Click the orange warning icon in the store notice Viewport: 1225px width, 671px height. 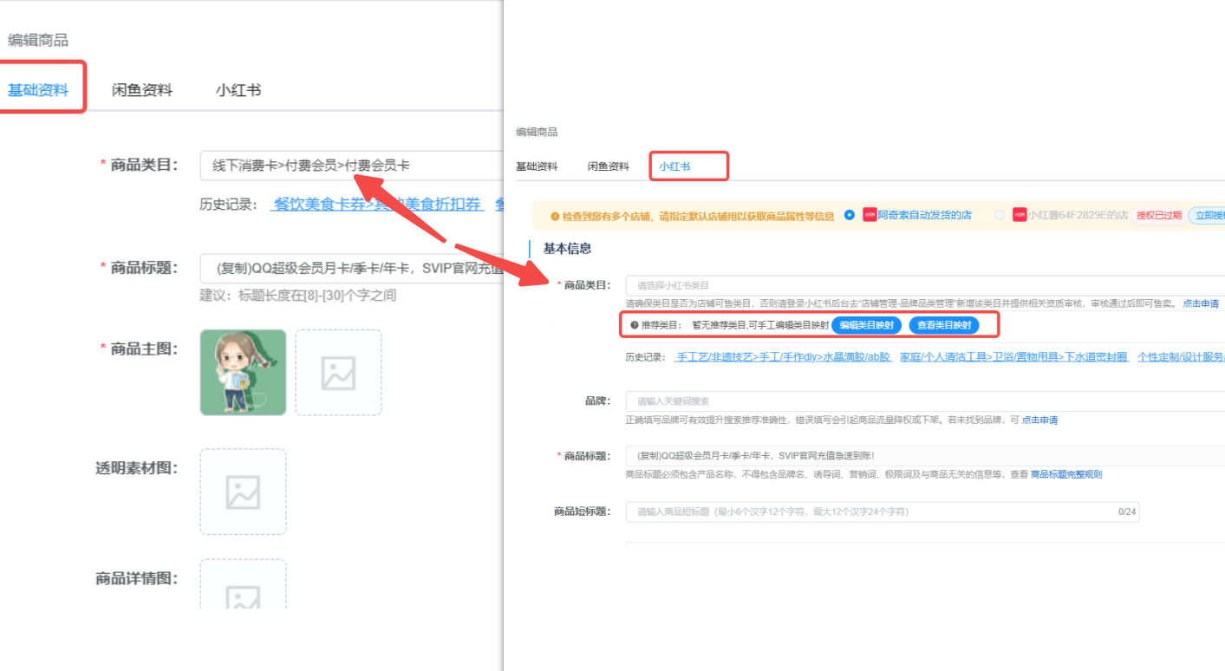555,215
